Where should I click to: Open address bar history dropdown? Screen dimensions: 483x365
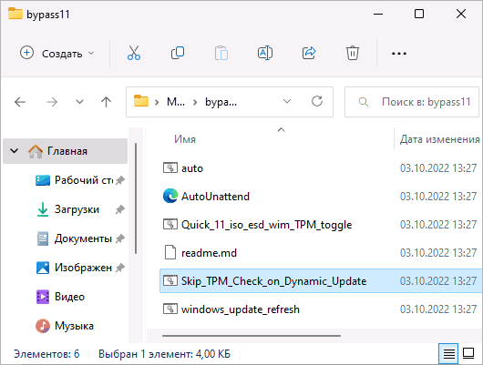(x=287, y=102)
